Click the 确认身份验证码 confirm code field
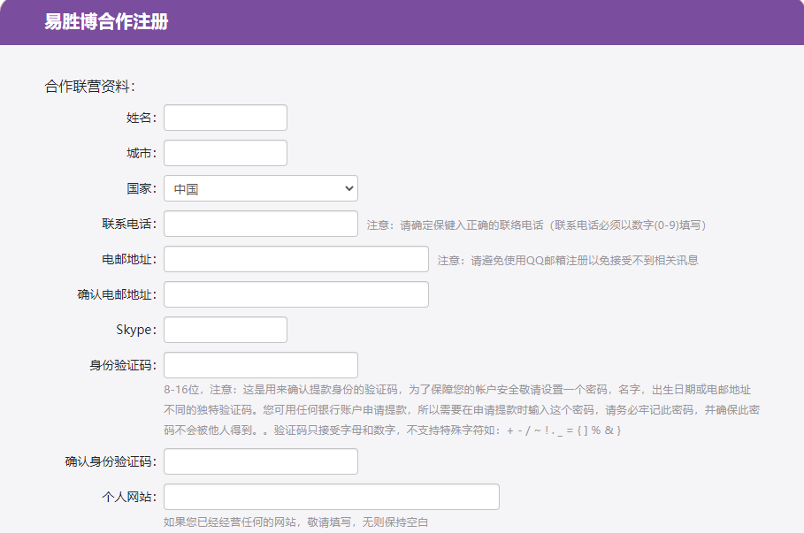 [260, 461]
